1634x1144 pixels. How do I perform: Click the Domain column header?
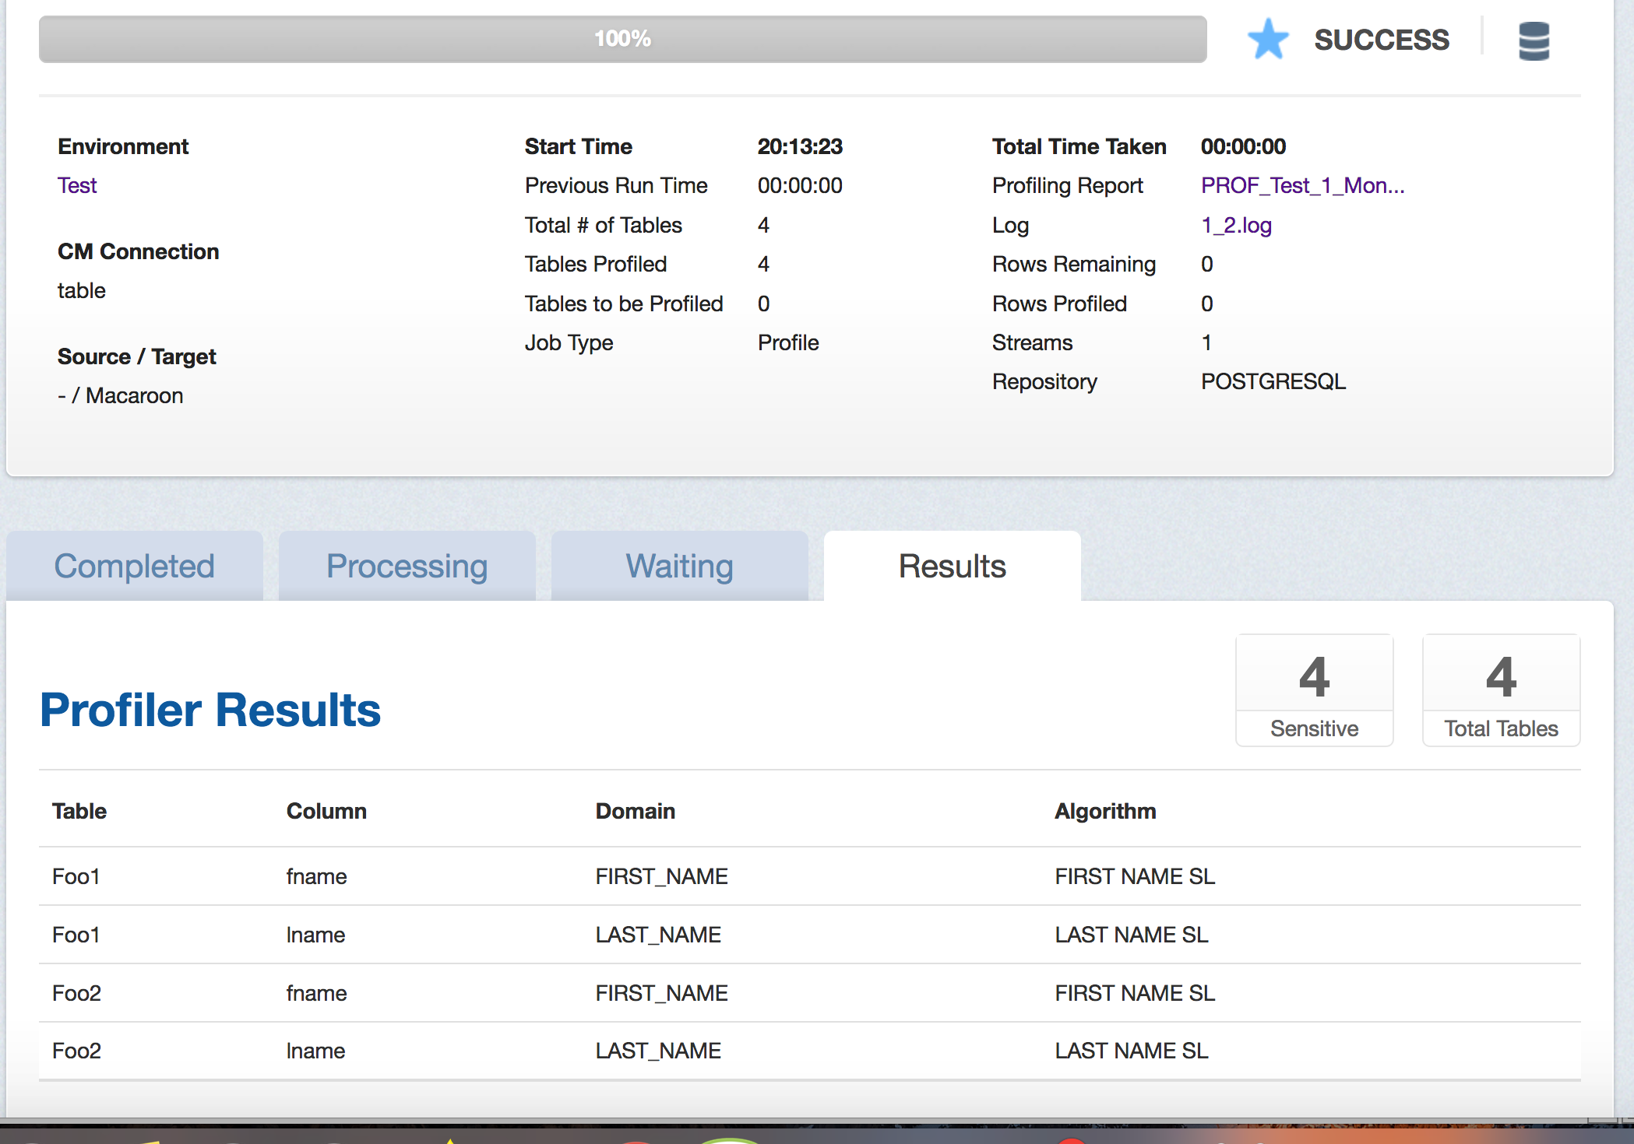coord(636,811)
